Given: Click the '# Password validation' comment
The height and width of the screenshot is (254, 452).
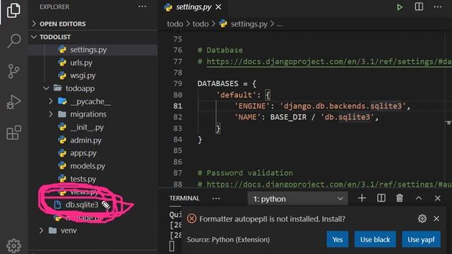Looking at the screenshot, I should (245, 173).
